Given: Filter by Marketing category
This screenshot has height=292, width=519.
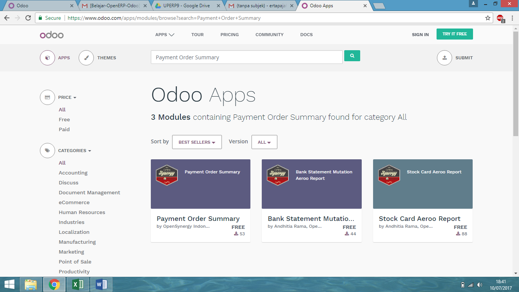Looking at the screenshot, I should (x=71, y=252).
